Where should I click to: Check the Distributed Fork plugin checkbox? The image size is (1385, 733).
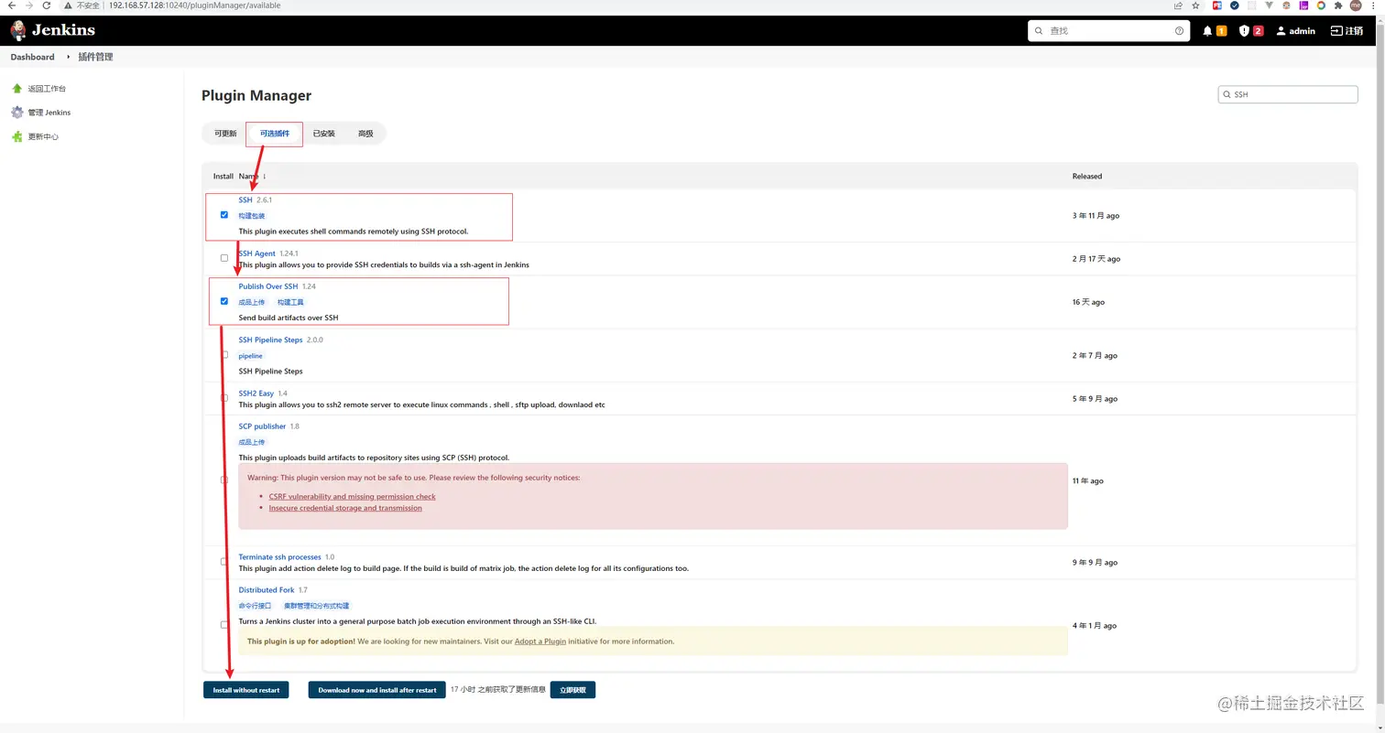coord(224,625)
